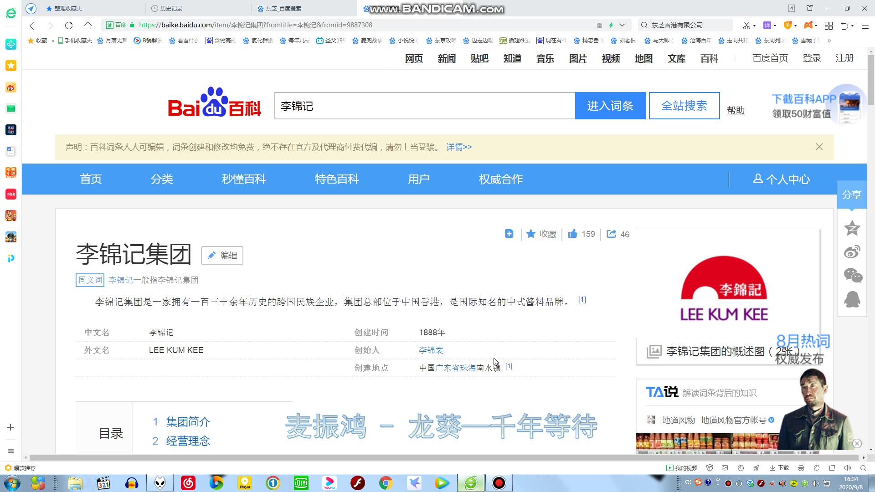Open browser extensions grid icon
Viewport: 875px width, 492px height.
click(x=829, y=26)
